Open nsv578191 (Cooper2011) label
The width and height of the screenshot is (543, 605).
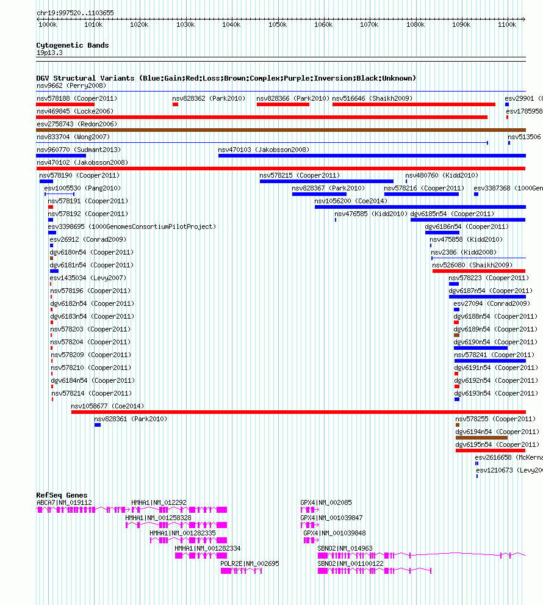(x=88, y=201)
